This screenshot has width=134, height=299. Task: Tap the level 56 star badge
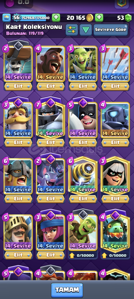tap(17, 18)
